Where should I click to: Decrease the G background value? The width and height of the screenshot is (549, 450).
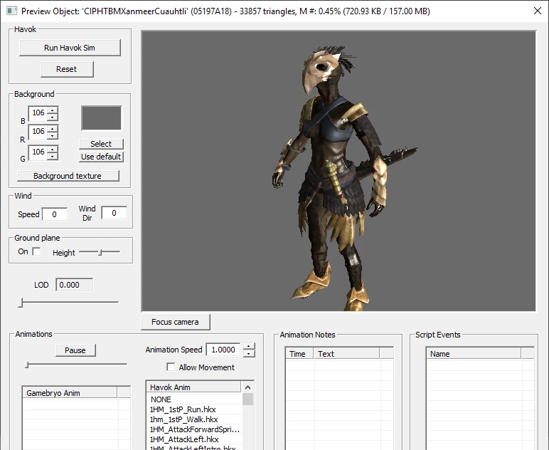coord(53,157)
